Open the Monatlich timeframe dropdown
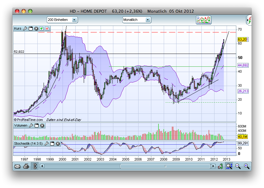 pos(137,20)
